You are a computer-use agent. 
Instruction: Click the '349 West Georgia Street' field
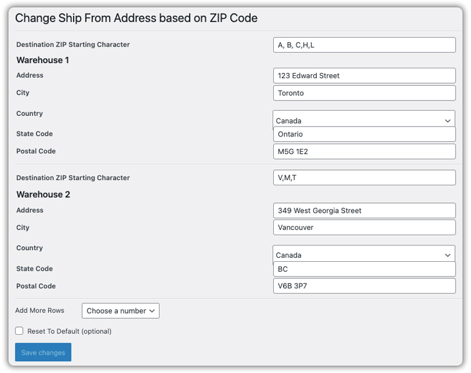tap(364, 211)
